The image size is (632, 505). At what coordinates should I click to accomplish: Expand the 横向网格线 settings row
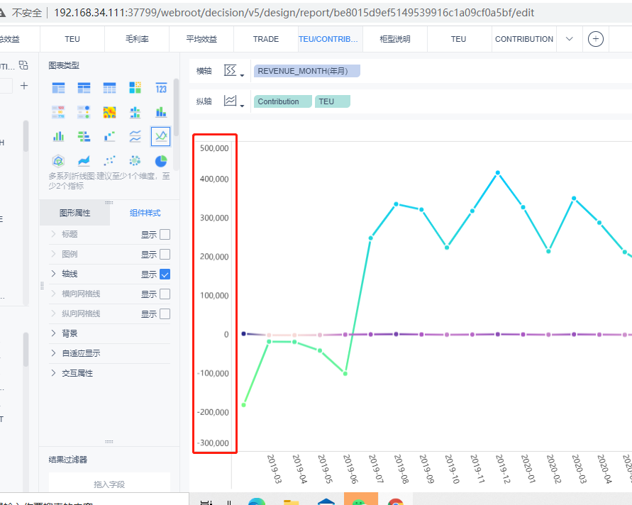[53, 294]
